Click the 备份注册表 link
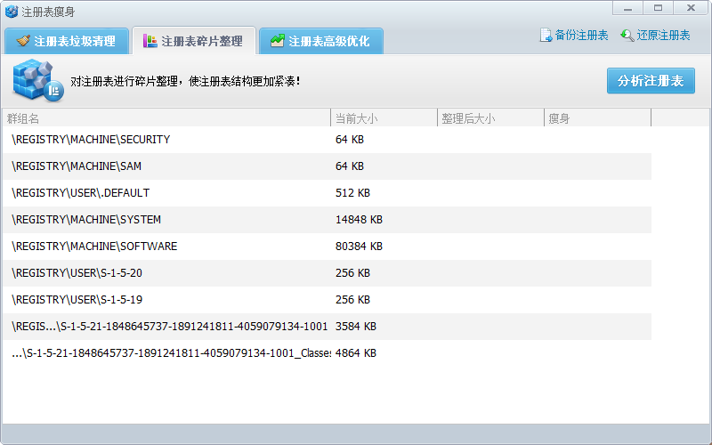Screen dimensions: 712x445 [x=581, y=36]
